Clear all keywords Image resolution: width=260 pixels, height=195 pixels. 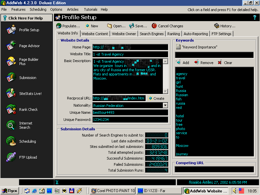coord(225,62)
